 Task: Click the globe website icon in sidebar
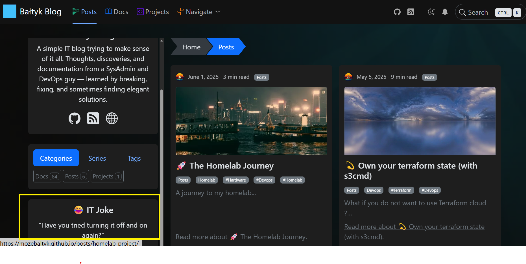pos(112,118)
